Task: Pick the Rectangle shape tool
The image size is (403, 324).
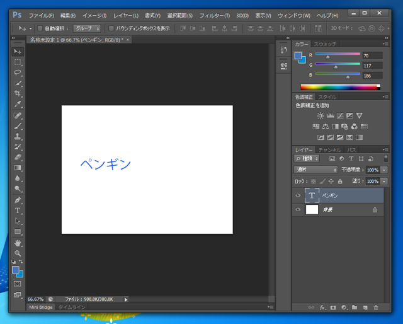Action: [18, 231]
